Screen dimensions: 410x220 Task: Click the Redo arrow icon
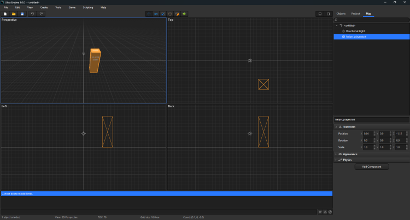(41, 14)
